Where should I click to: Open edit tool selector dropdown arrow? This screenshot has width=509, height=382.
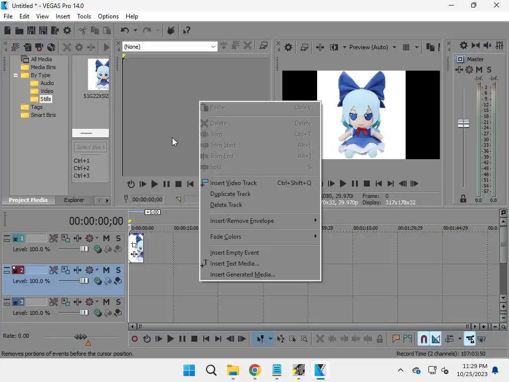(x=270, y=339)
